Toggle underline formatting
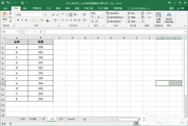The width and height of the screenshot is (188, 126). (26, 20)
